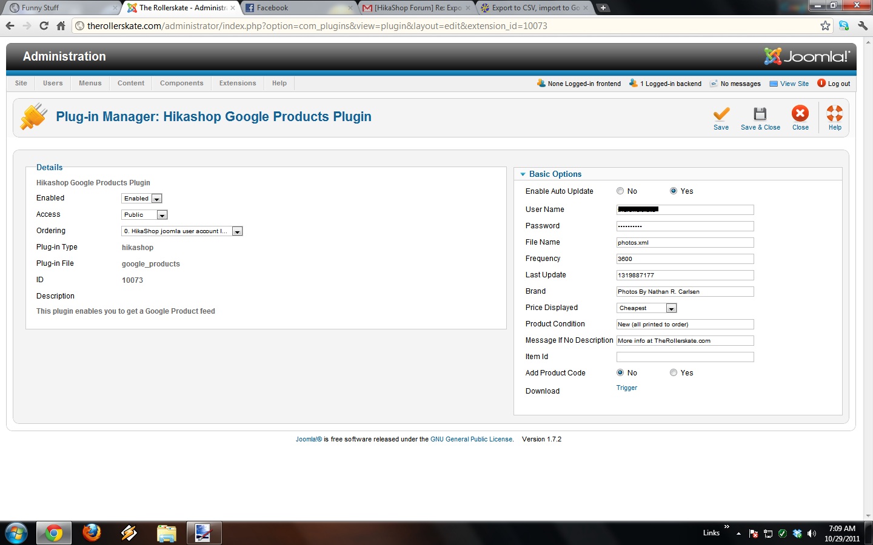
Task: Open the Price Displayed dropdown
Action: [x=646, y=308]
